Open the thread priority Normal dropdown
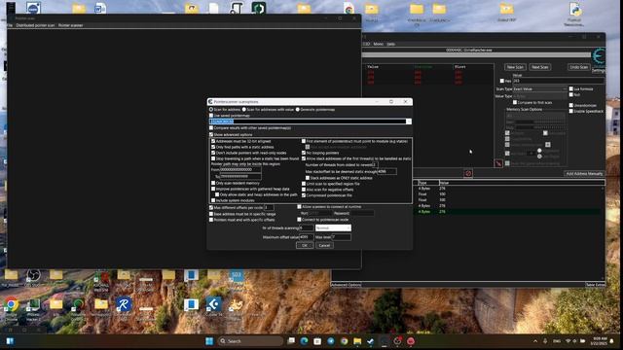623x350 pixels. point(333,228)
